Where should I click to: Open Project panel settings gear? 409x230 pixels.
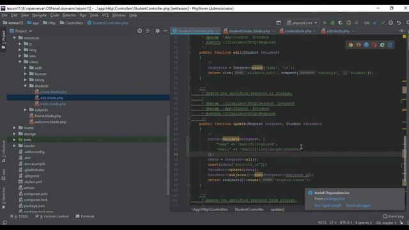click(158, 31)
